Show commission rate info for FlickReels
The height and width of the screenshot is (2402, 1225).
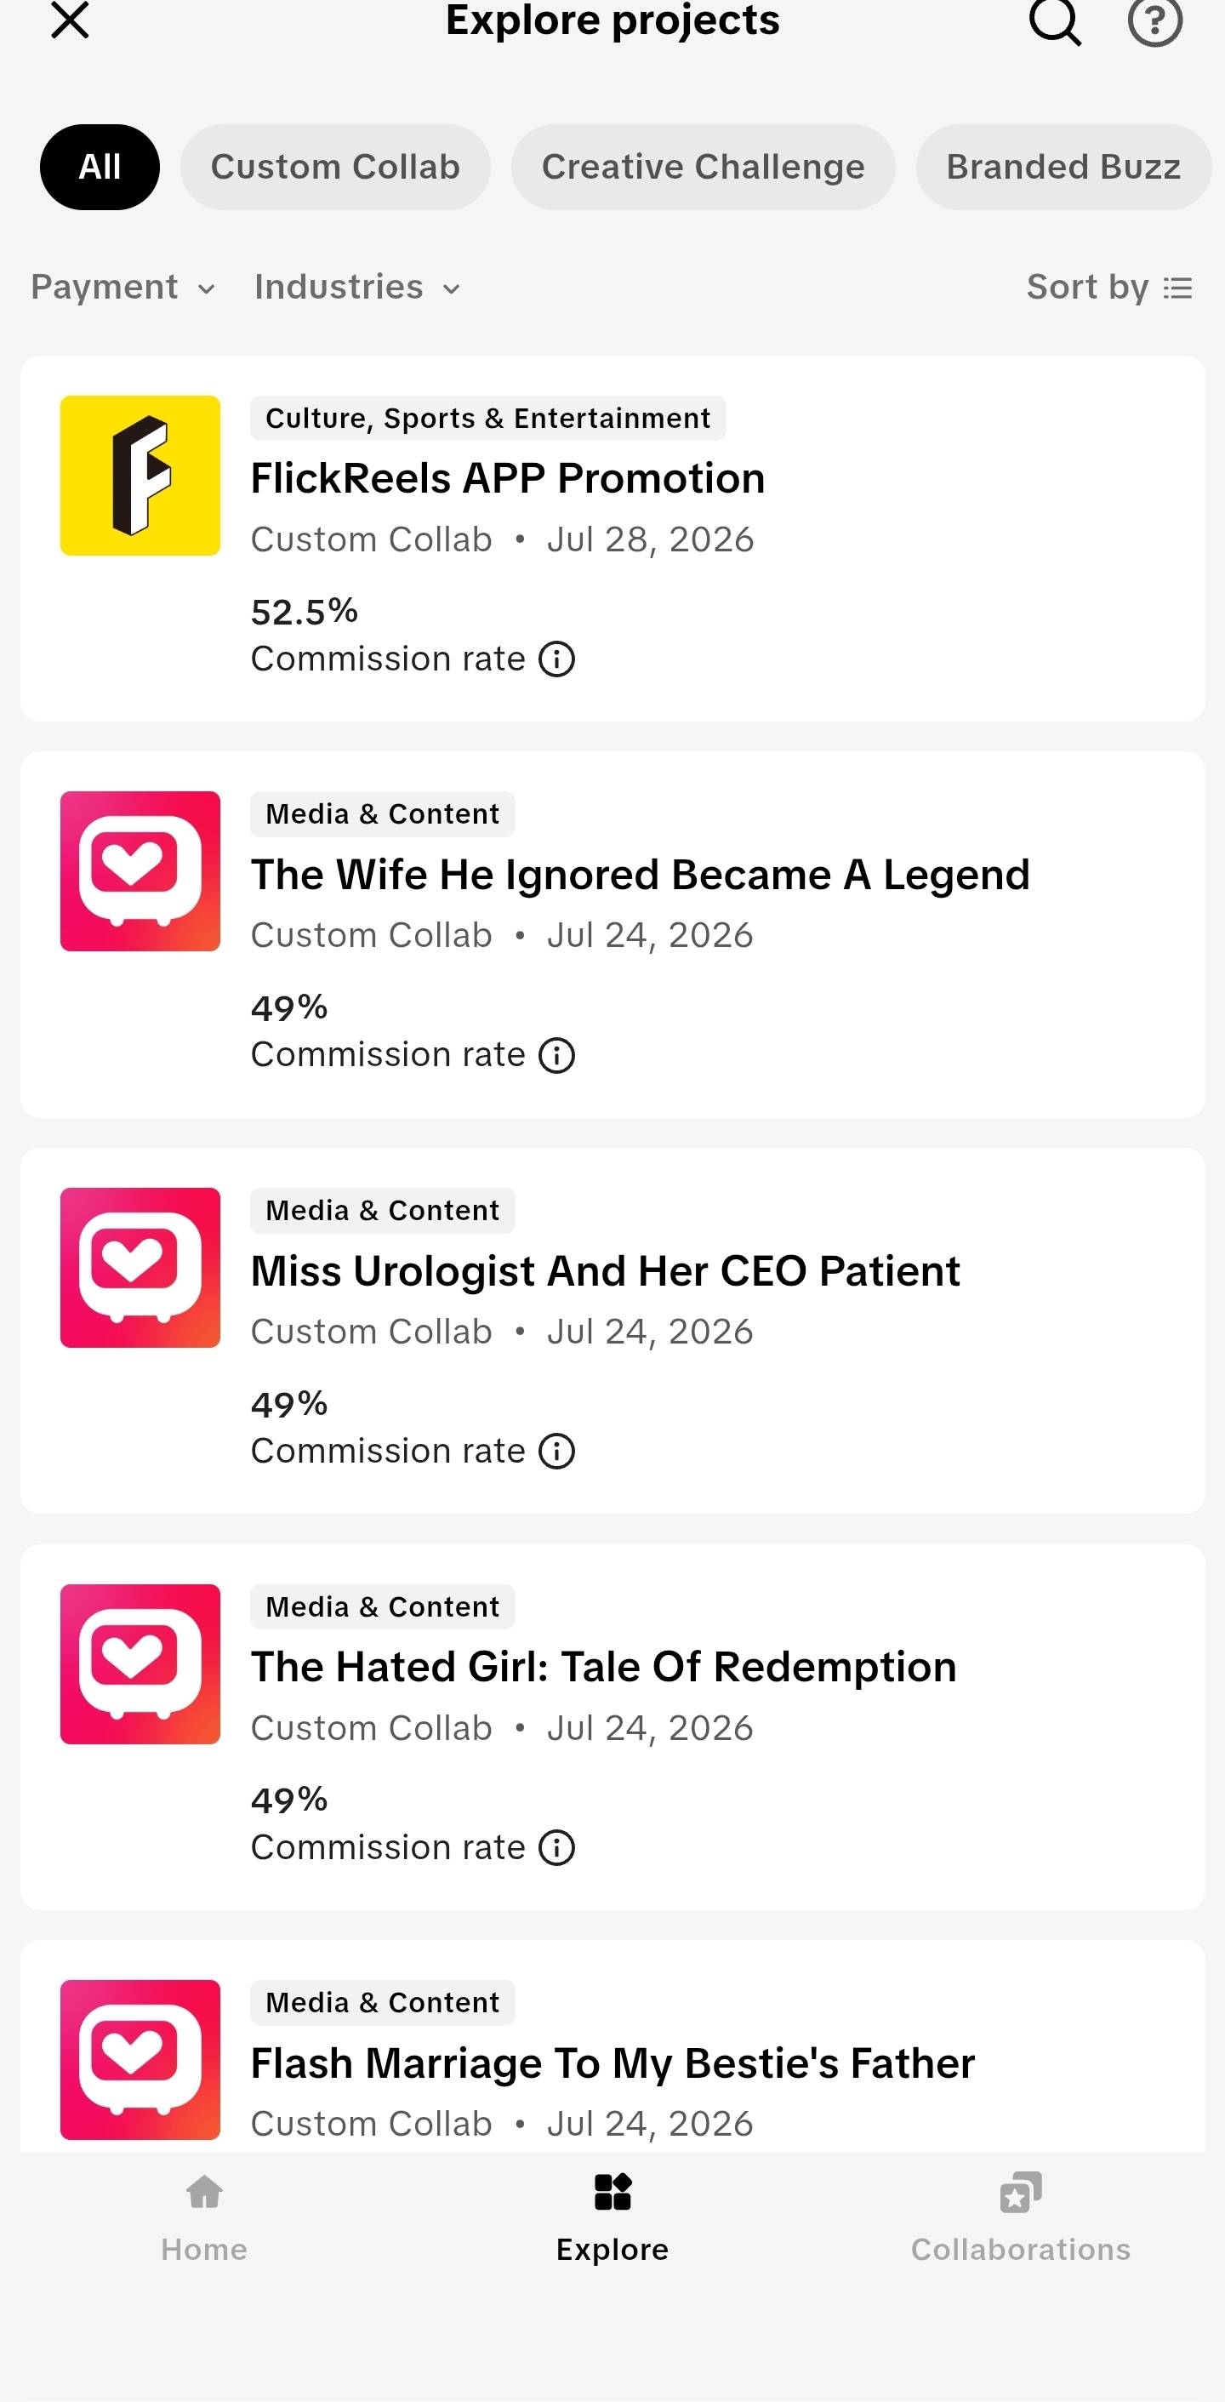pyautogui.click(x=556, y=659)
